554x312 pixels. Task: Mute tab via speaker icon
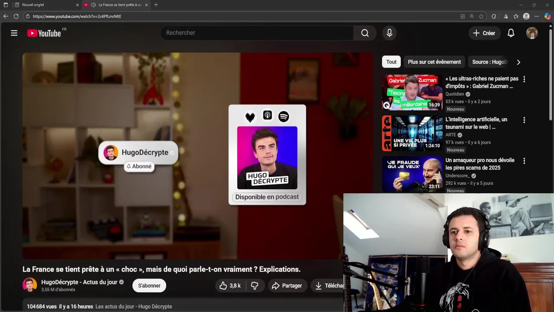93,5
